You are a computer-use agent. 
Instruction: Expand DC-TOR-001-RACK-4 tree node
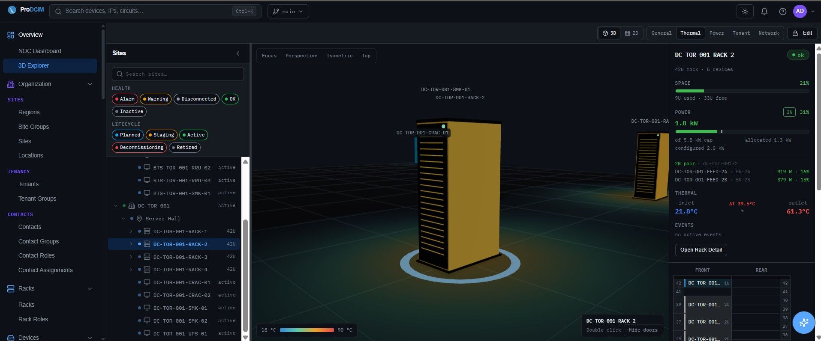click(131, 270)
